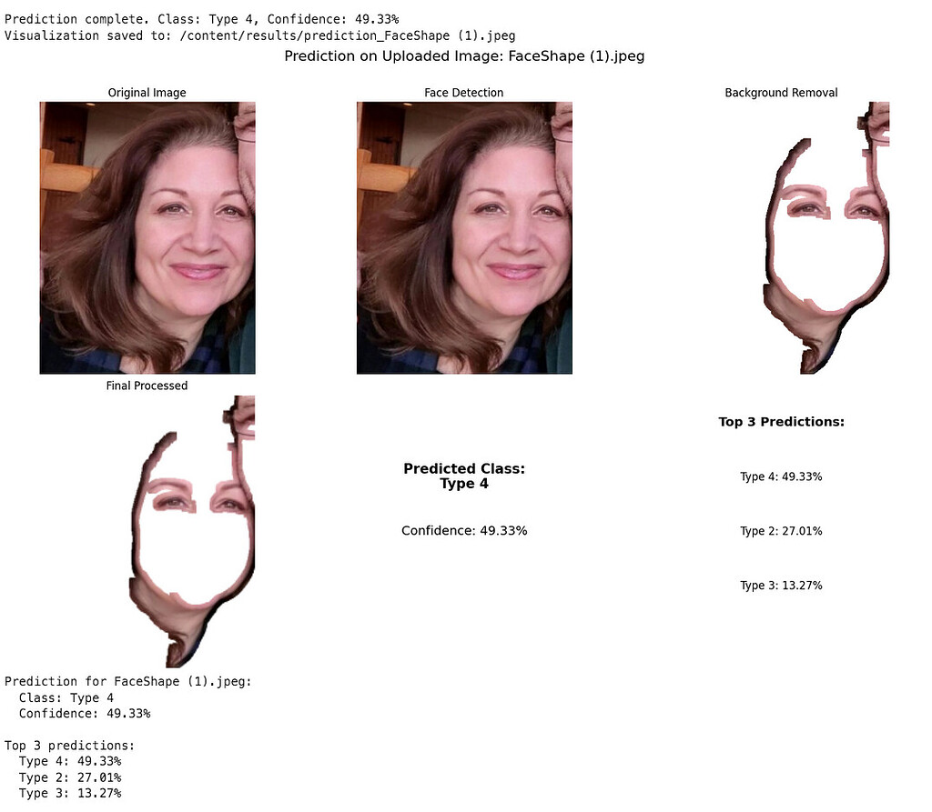Image resolution: width=932 pixels, height=812 pixels.
Task: Click the Type 2: 27.01% prediction entry
Action: click(x=781, y=530)
